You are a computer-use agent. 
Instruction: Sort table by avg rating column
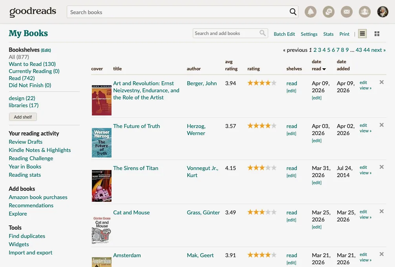point(231,65)
